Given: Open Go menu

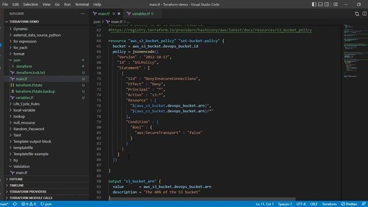Looking at the screenshot, I should [x=57, y=4].
